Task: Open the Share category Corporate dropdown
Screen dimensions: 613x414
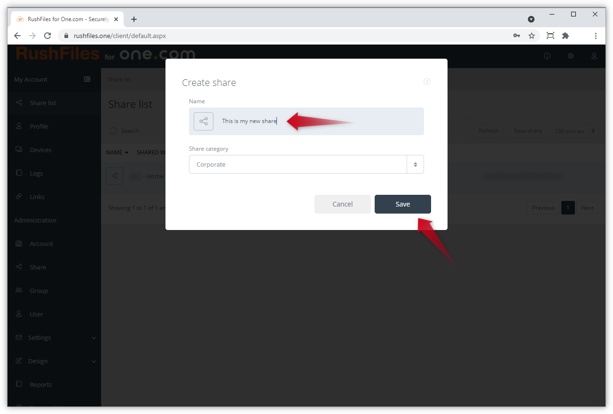Action: (x=306, y=164)
